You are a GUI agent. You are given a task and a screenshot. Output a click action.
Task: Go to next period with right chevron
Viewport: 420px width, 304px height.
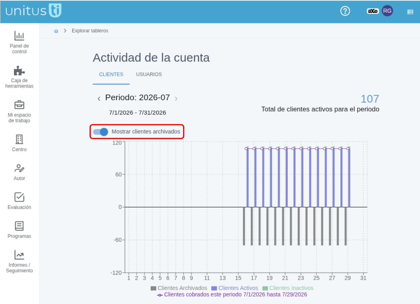[176, 98]
